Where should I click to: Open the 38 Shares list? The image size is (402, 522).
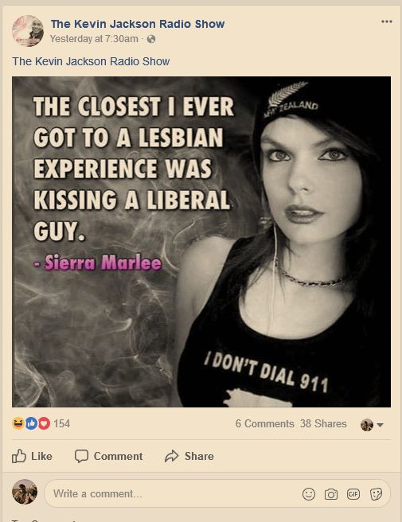(x=323, y=424)
